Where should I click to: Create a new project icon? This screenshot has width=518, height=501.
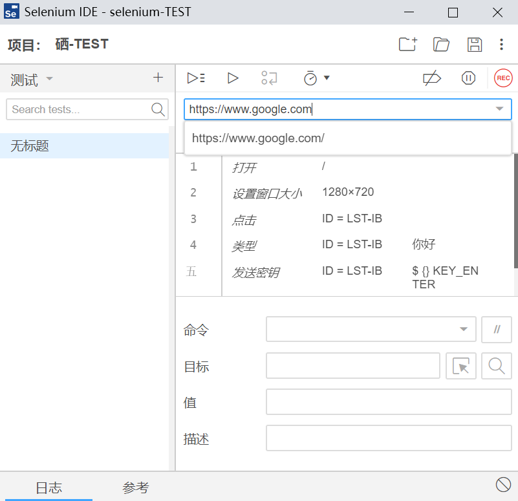(x=407, y=45)
